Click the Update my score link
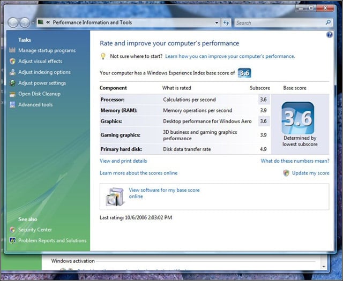 pos(311,173)
